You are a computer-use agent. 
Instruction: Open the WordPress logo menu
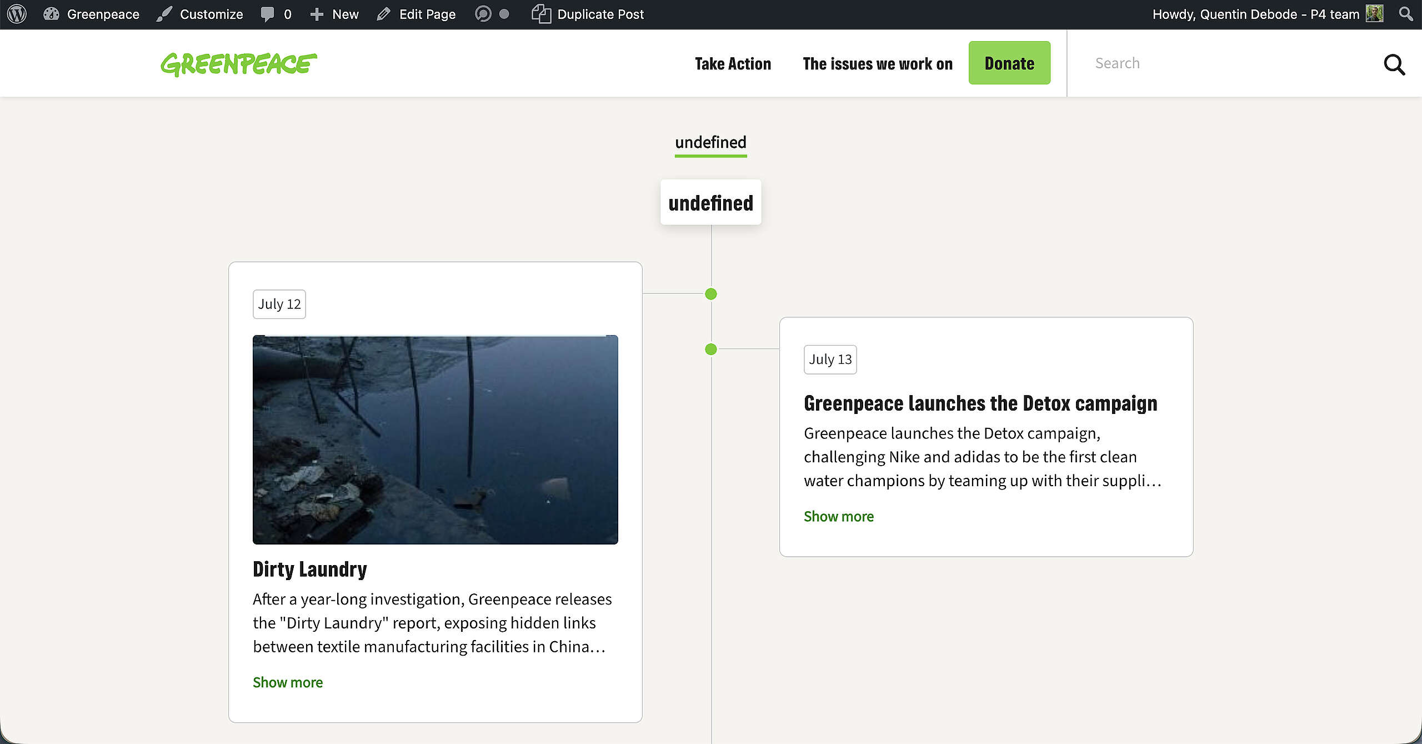click(x=17, y=14)
